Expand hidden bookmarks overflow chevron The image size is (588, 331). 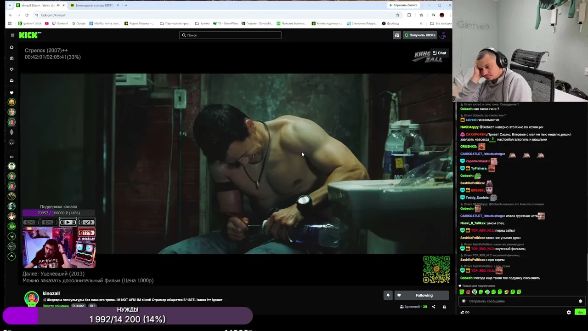pos(421,23)
